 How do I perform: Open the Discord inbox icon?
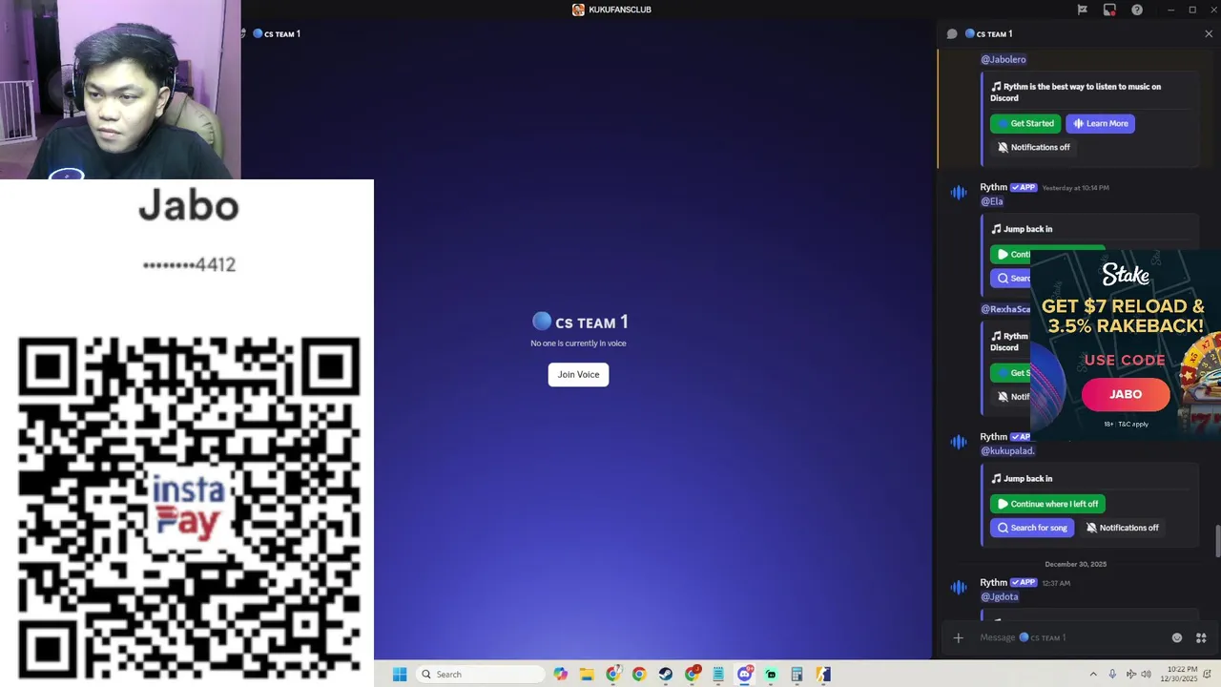tap(1109, 10)
